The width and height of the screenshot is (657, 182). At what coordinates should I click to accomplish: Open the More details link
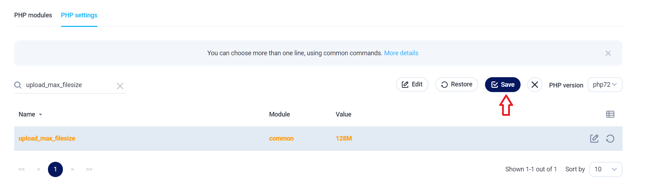click(401, 53)
